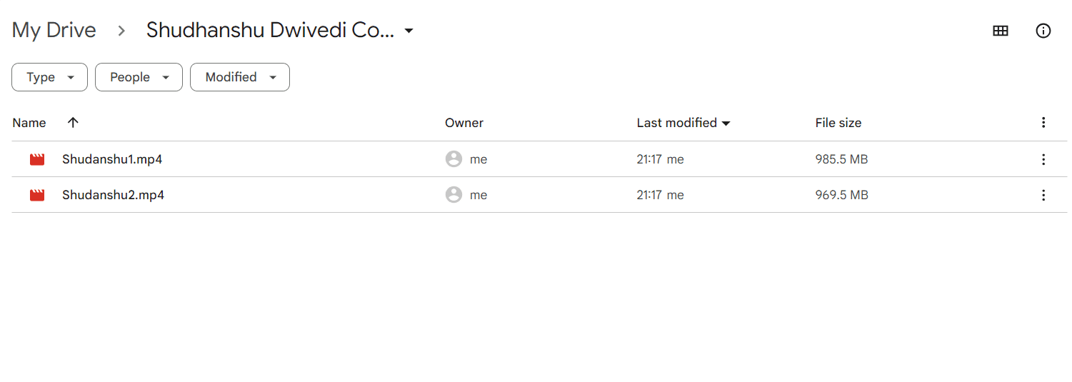Image resolution: width=1072 pixels, height=382 pixels.
Task: Open more actions for Shudanshu1.mp4
Action: pos(1043,159)
